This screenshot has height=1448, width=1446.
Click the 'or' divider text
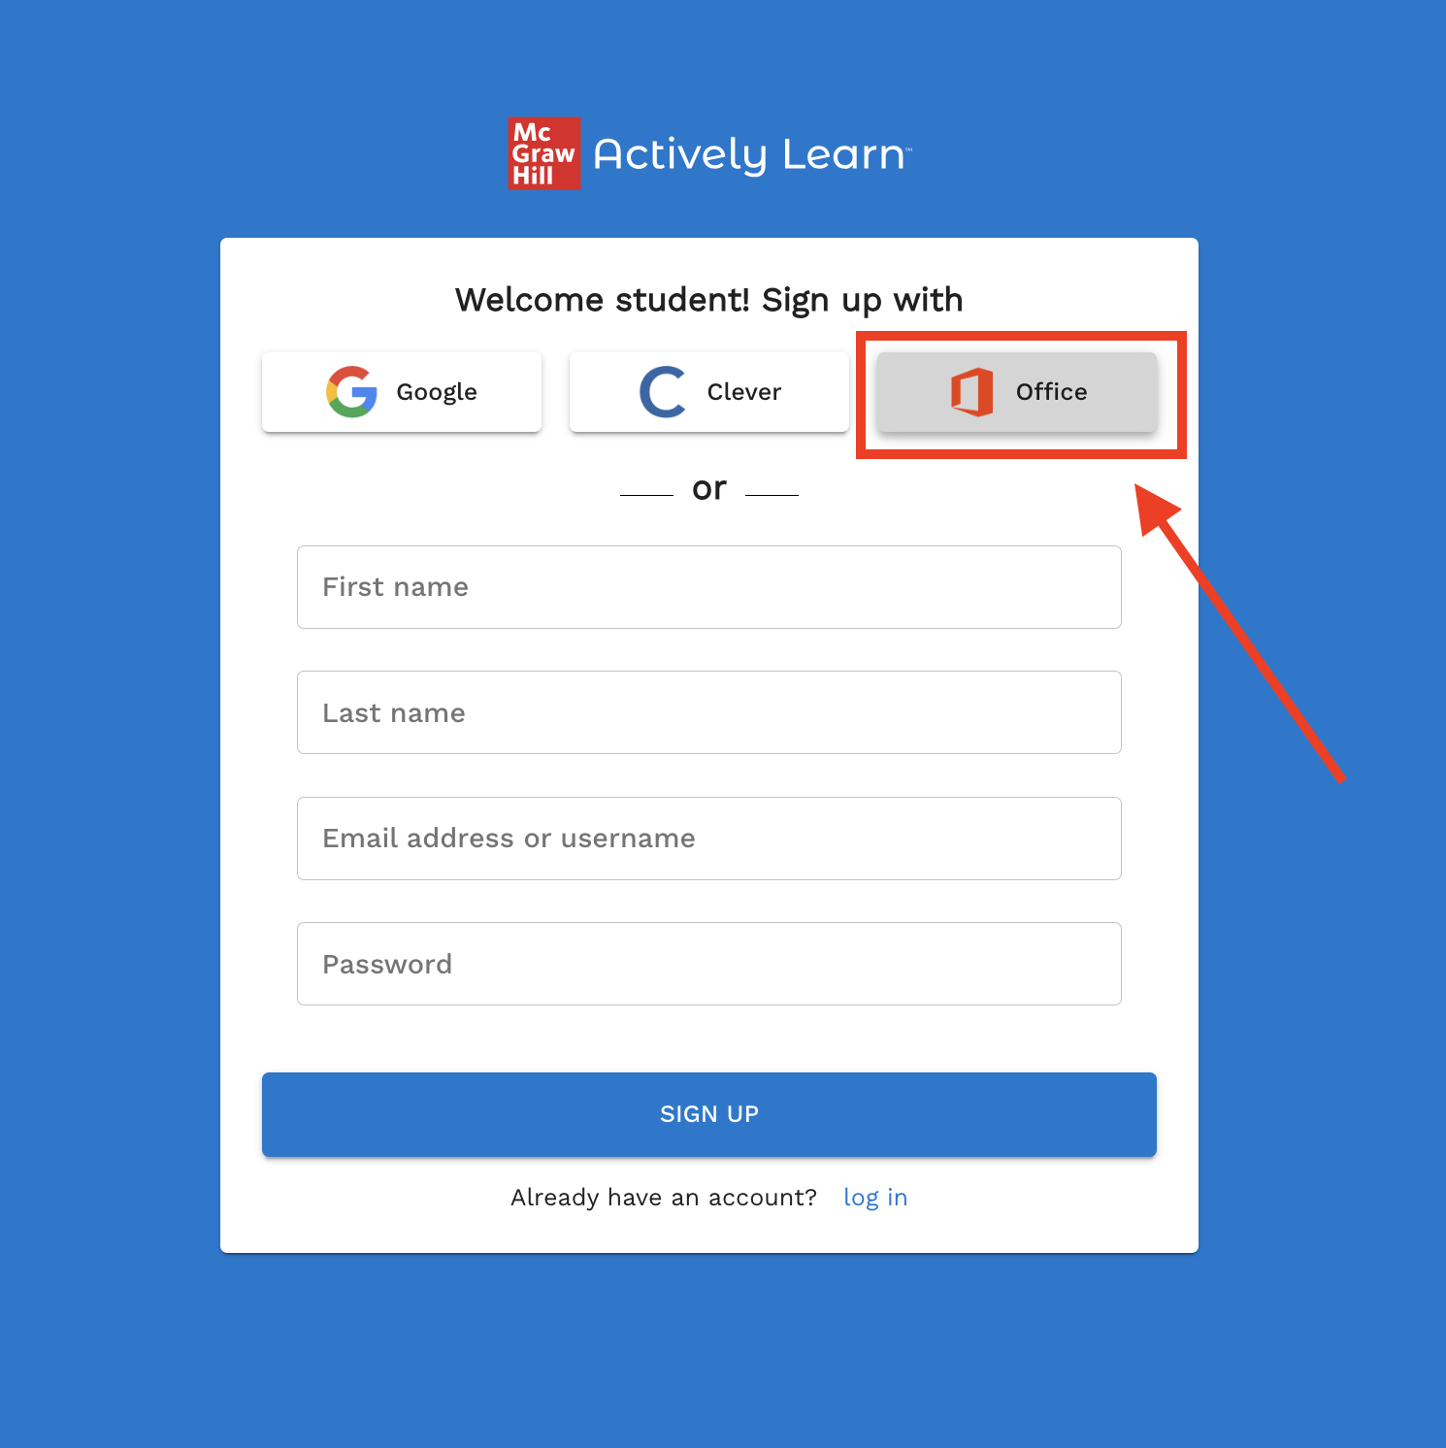click(709, 488)
